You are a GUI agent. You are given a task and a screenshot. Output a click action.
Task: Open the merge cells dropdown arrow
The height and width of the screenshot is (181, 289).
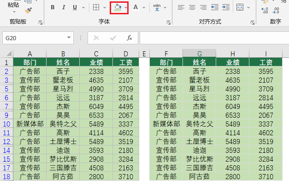pyautogui.click(x=248, y=7)
